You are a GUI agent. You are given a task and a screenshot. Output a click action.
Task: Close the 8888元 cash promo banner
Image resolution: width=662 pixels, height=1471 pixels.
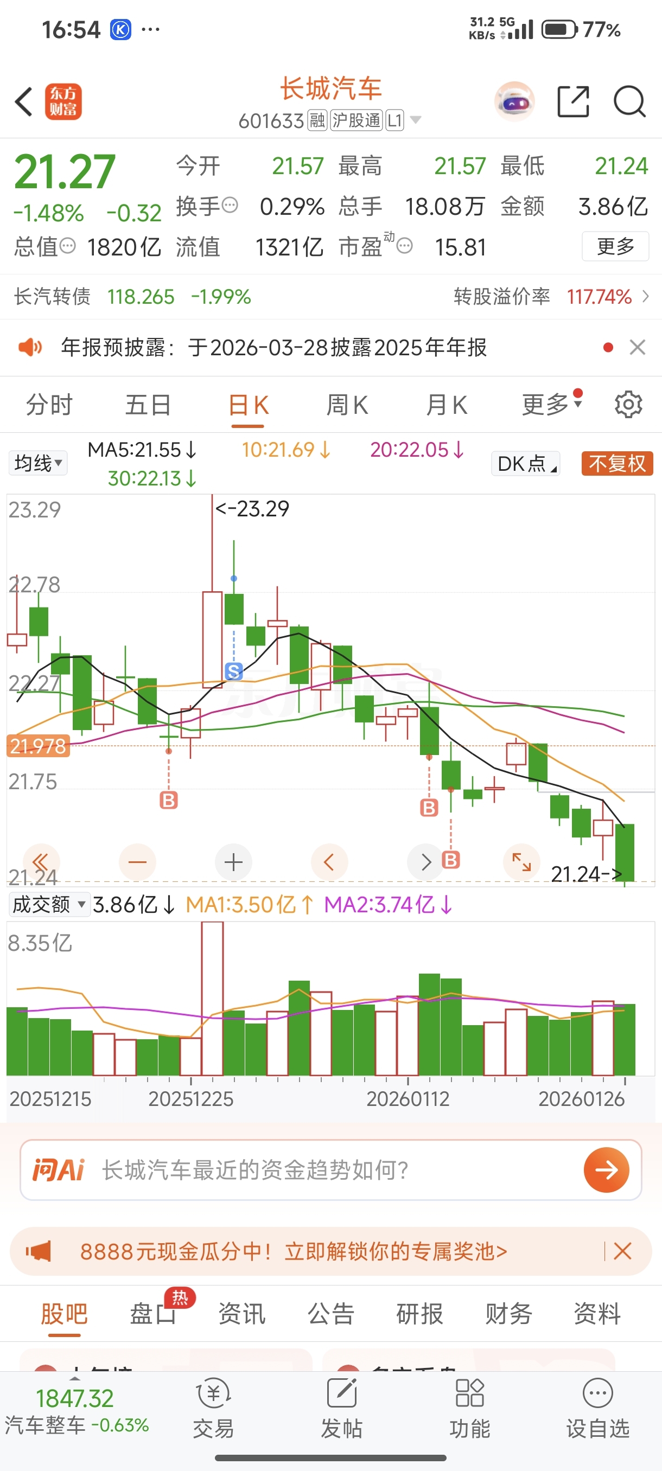(x=622, y=1251)
